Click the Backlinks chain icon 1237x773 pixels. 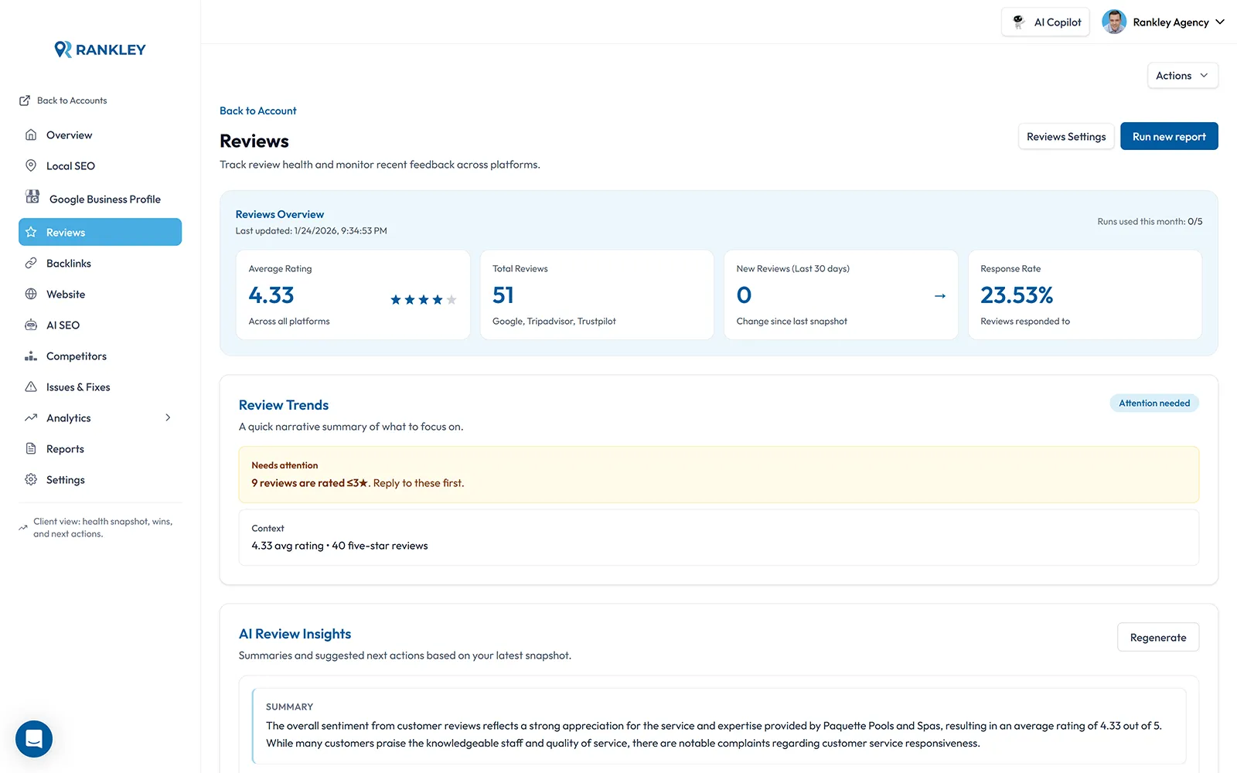click(x=31, y=263)
